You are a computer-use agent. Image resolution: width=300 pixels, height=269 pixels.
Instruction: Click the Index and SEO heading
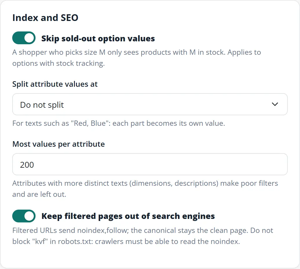45,18
